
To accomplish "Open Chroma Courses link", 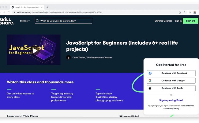I will click(x=163, y=21).
